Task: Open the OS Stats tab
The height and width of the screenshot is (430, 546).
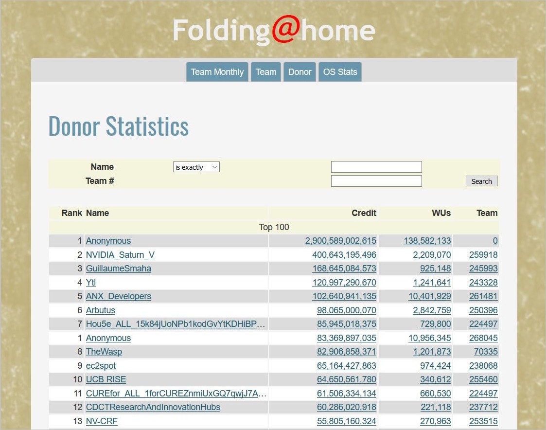Action: [x=340, y=72]
